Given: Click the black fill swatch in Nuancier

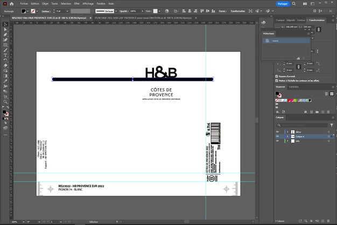Looking at the screenshot, I should [x=277, y=93].
